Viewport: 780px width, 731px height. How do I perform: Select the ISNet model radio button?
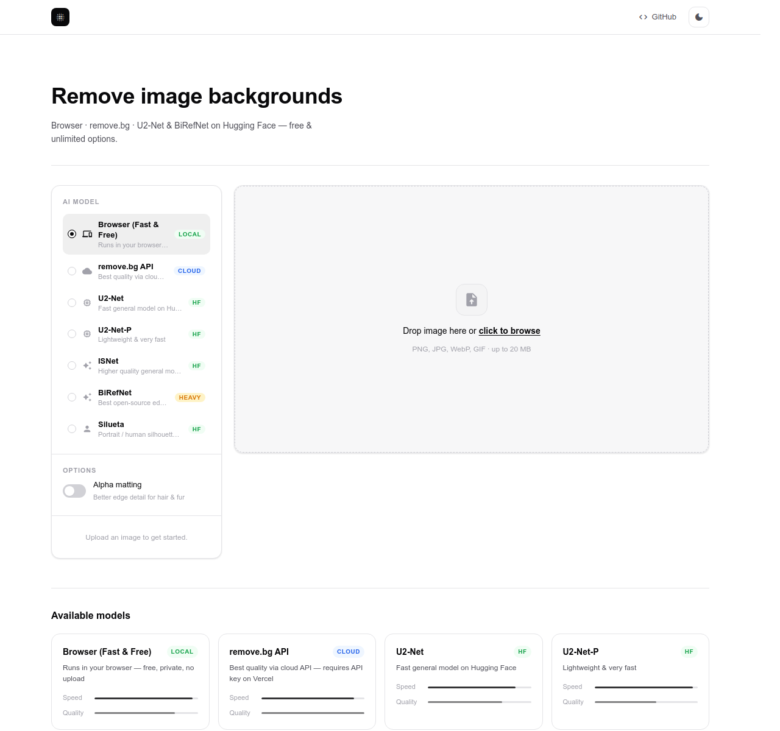tap(72, 365)
